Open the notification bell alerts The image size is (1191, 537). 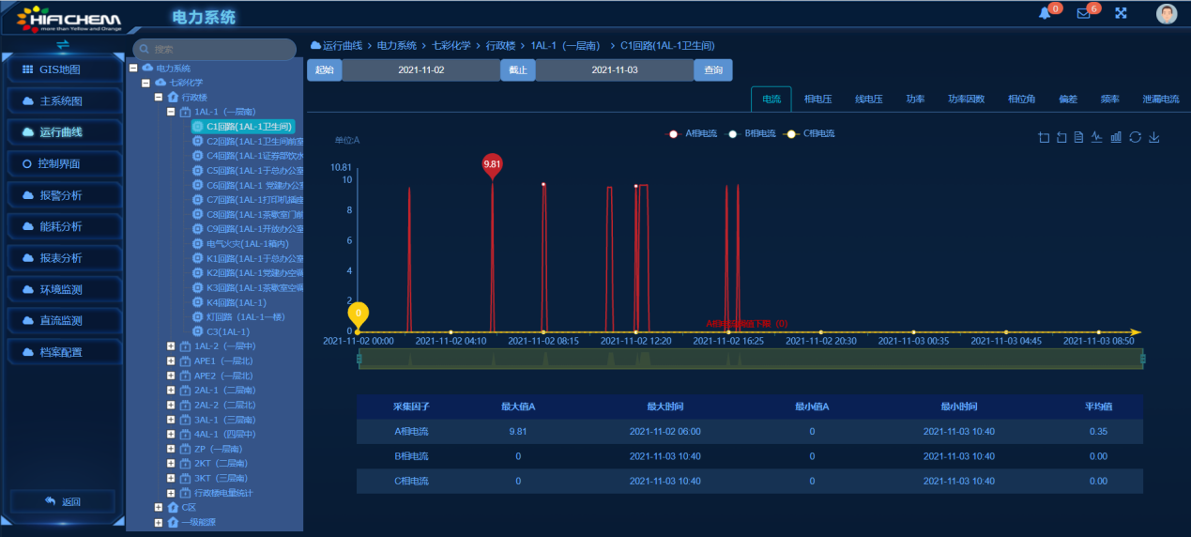pos(1045,13)
